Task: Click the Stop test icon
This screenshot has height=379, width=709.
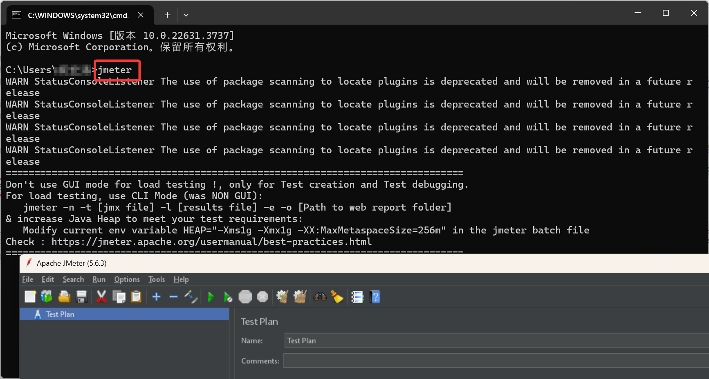Action: click(x=245, y=297)
